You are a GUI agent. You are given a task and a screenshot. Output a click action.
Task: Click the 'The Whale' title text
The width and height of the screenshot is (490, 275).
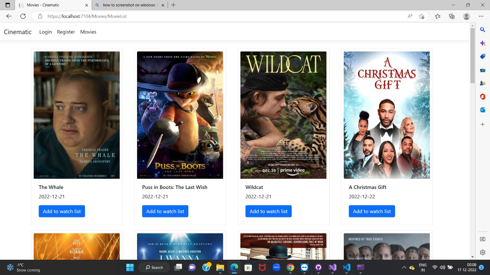pos(51,187)
